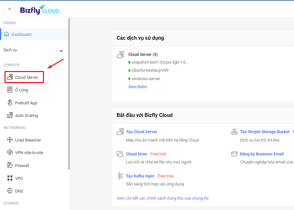Follow the Tạo Cloud Server link
Viewport: 294px width, 210px height.
pos(142,132)
